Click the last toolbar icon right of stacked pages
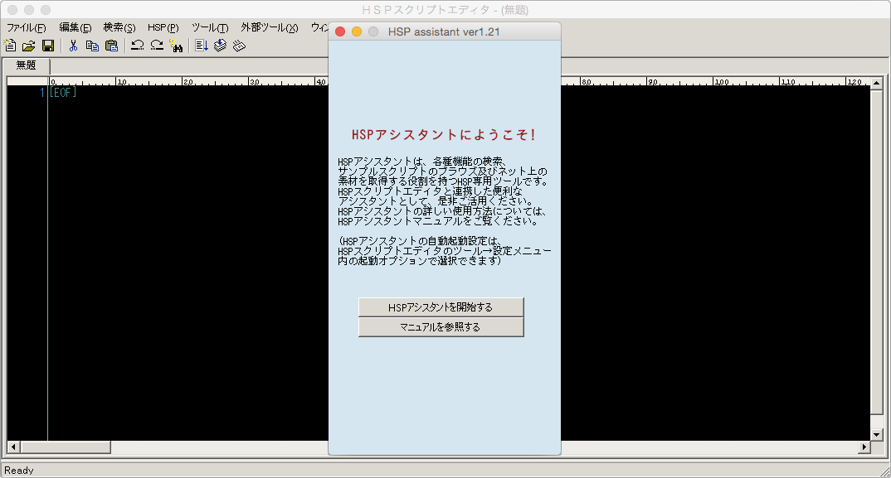 point(239,46)
